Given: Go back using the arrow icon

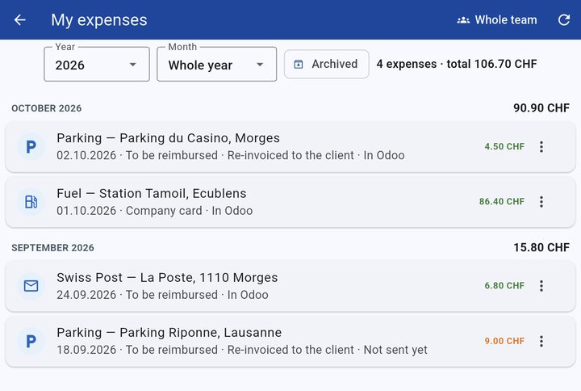Looking at the screenshot, I should point(20,19).
